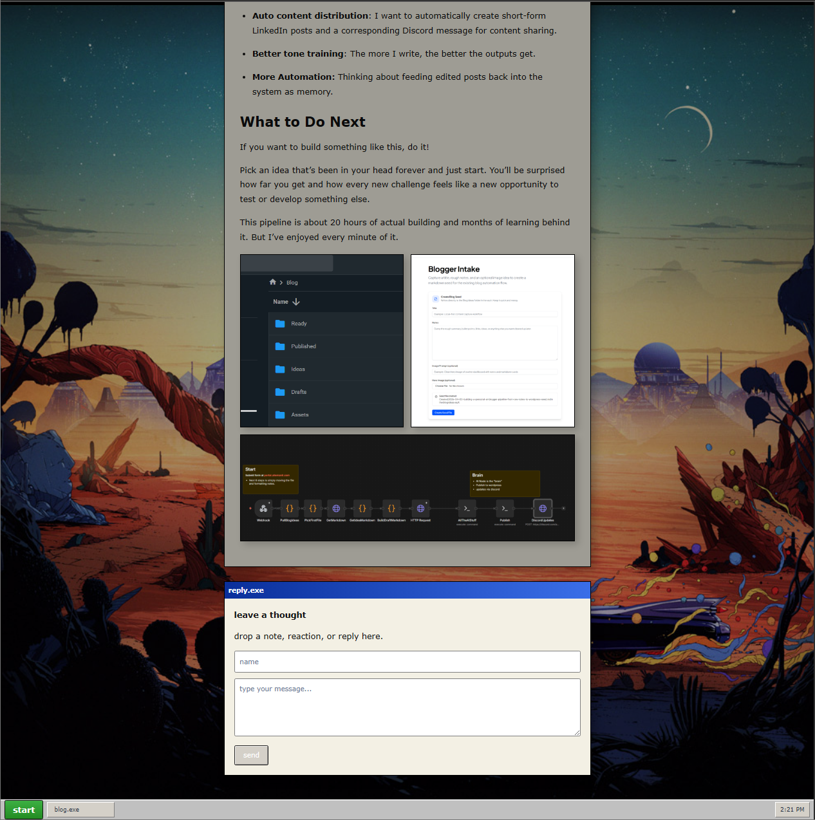Click the bold 'More Automation:' text
815x820 pixels.
294,77
